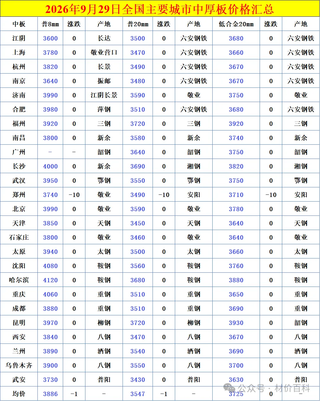Select 普8mm price 4000 in 长沙 row

pos(50,166)
